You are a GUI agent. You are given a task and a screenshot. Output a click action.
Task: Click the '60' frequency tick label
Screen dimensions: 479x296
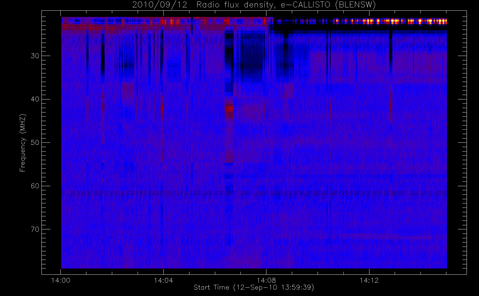[35, 186]
